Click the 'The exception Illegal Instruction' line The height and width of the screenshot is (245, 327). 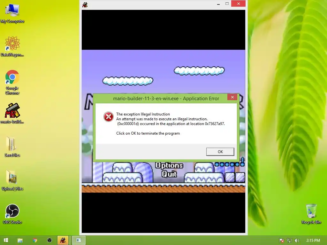(x=143, y=114)
